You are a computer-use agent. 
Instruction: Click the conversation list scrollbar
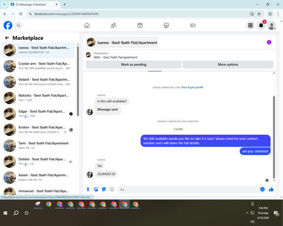coord(78,81)
